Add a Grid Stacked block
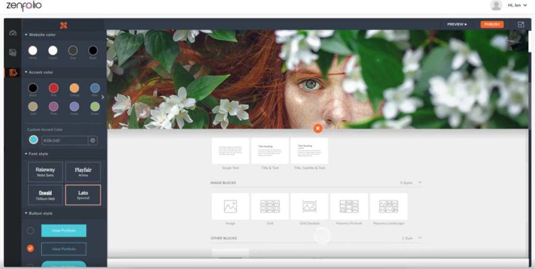 tap(309, 206)
